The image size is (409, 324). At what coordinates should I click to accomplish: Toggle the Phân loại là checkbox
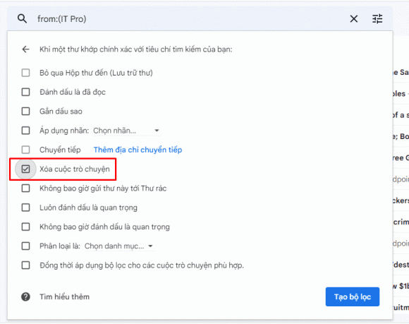tap(25, 246)
